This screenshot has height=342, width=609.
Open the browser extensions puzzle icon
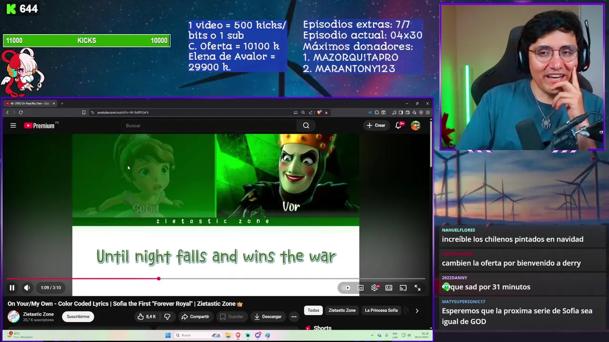coord(377,113)
